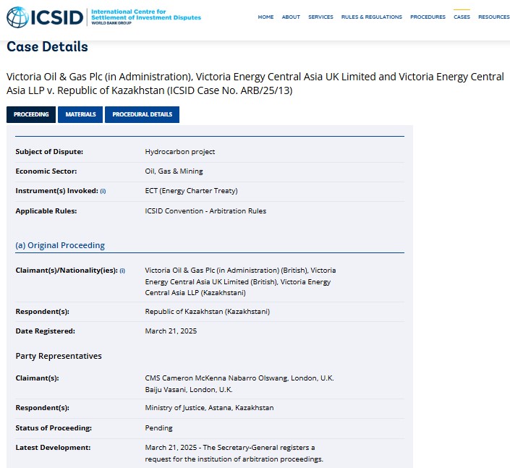Open the SERVICES navigation menu
510x468 pixels.
pyautogui.click(x=320, y=17)
